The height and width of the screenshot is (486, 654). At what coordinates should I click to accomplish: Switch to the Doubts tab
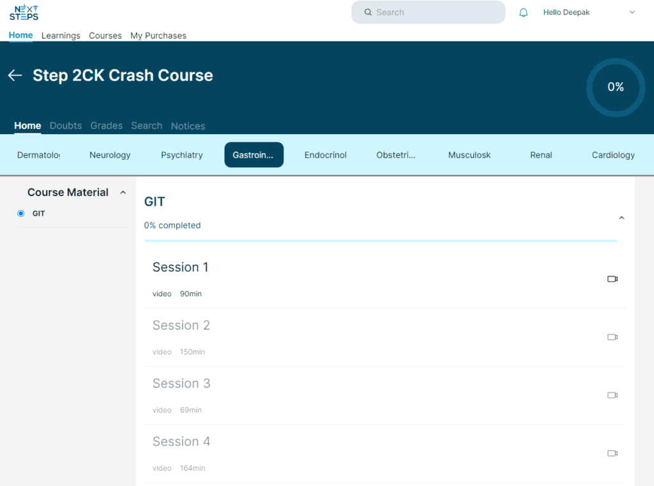pos(65,126)
